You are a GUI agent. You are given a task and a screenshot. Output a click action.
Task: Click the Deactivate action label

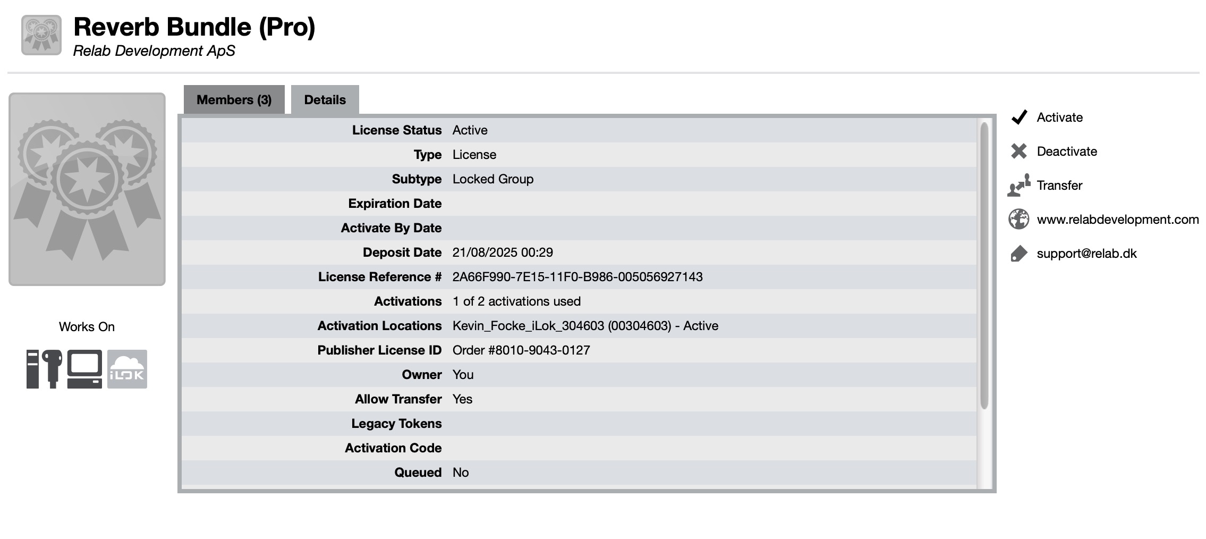click(1067, 151)
